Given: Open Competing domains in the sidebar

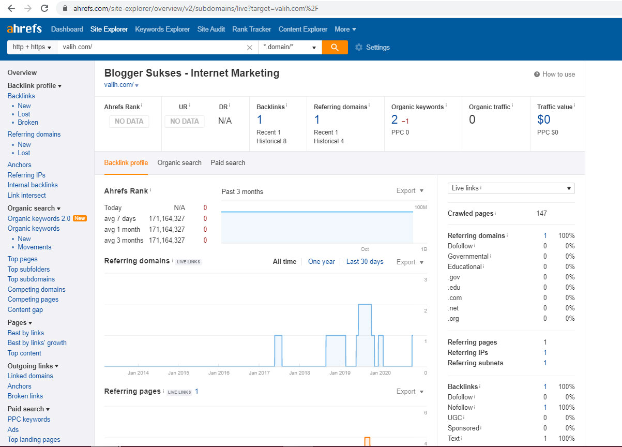Looking at the screenshot, I should click(36, 290).
